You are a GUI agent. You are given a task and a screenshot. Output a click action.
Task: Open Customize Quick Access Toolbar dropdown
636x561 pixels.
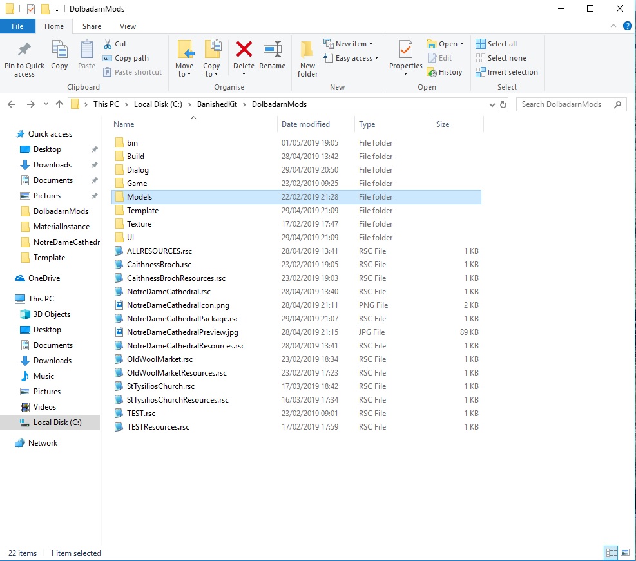57,9
